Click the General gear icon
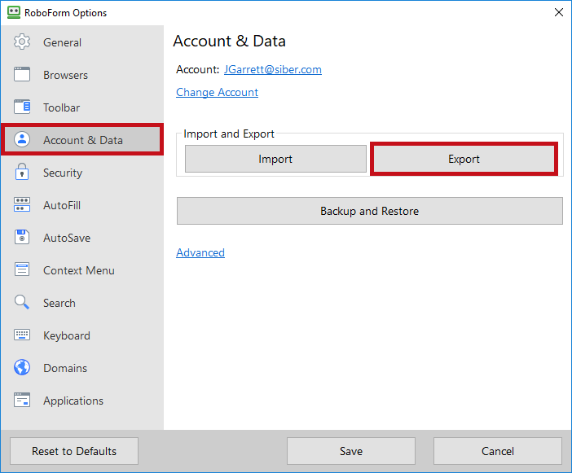 22,42
